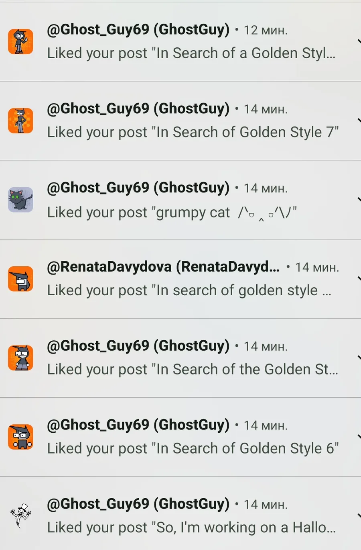Expand chevron on RenataDavydova notification row
Screen dimensions: 361x550
(x=359, y=279)
